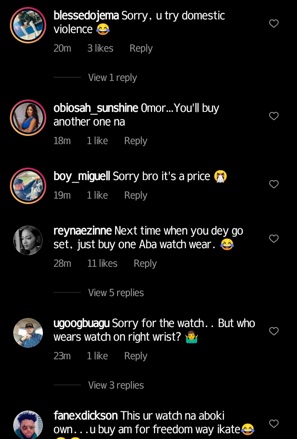Like blessedojema's comment with the heart
Viewport: 297px width, 439px height.
pos(274,24)
